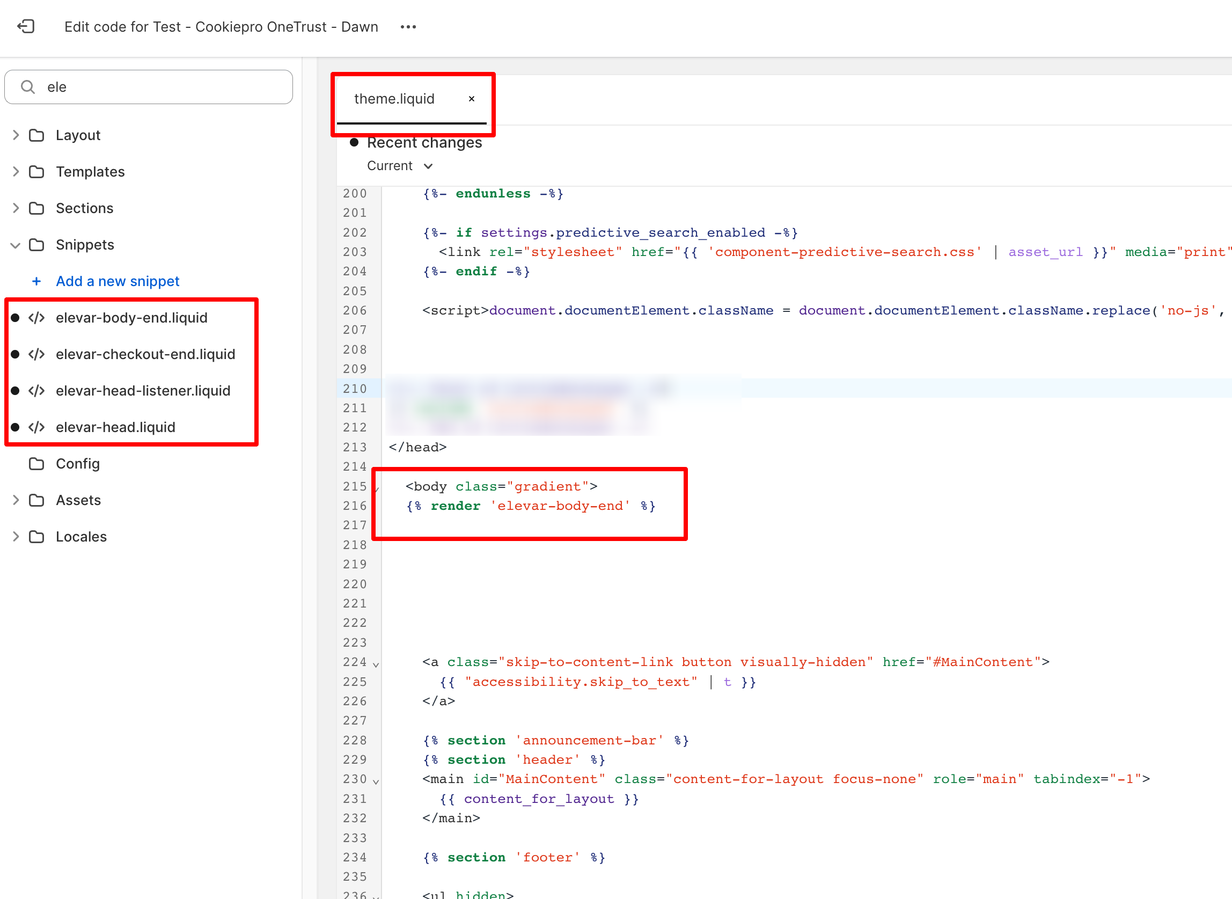Screen dimensions: 1232x899
Task: Toggle code fold arrow on line 230
Action: point(376,781)
